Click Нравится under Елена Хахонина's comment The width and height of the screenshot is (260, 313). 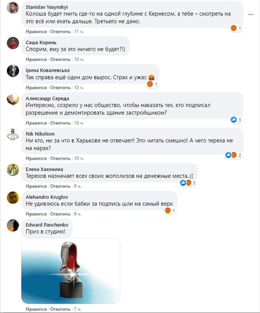36,186
